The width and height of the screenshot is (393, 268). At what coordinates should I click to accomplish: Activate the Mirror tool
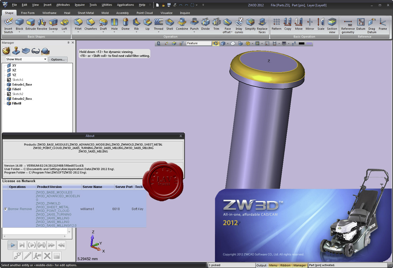tap(310, 24)
